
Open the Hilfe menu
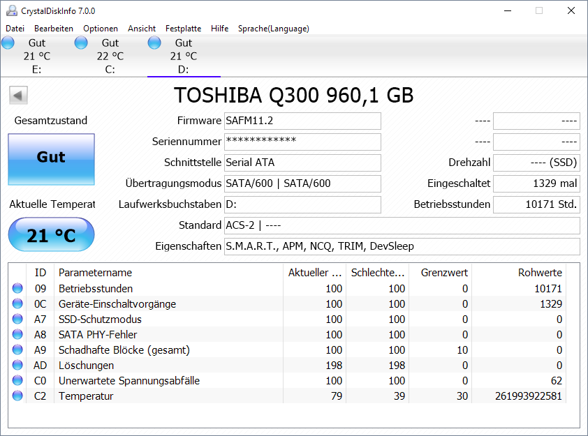[220, 29]
